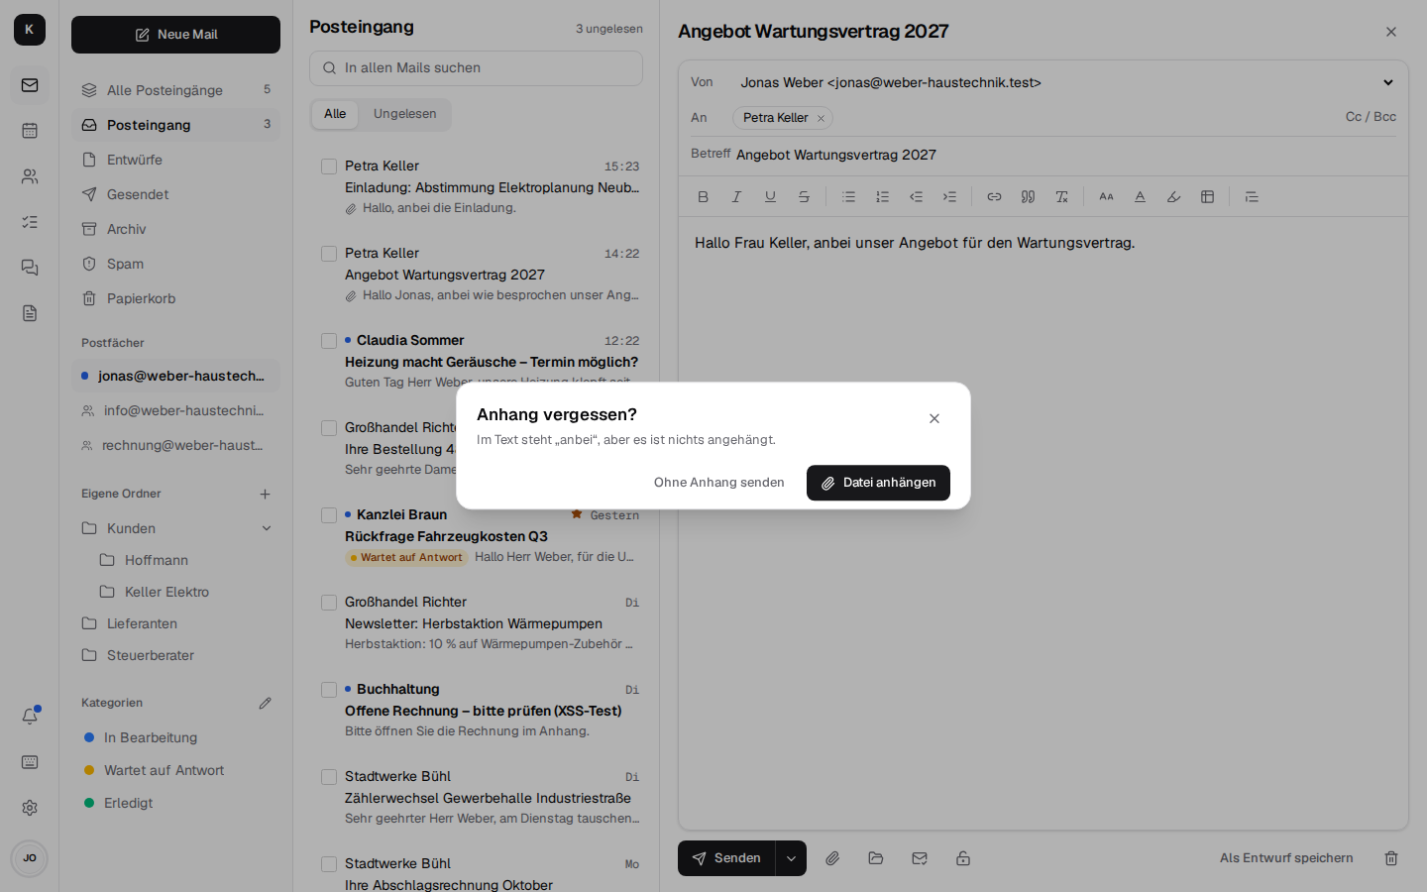Click the paperclip attach icon beside Senden
Screen dimensions: 1427x892
coord(832,858)
